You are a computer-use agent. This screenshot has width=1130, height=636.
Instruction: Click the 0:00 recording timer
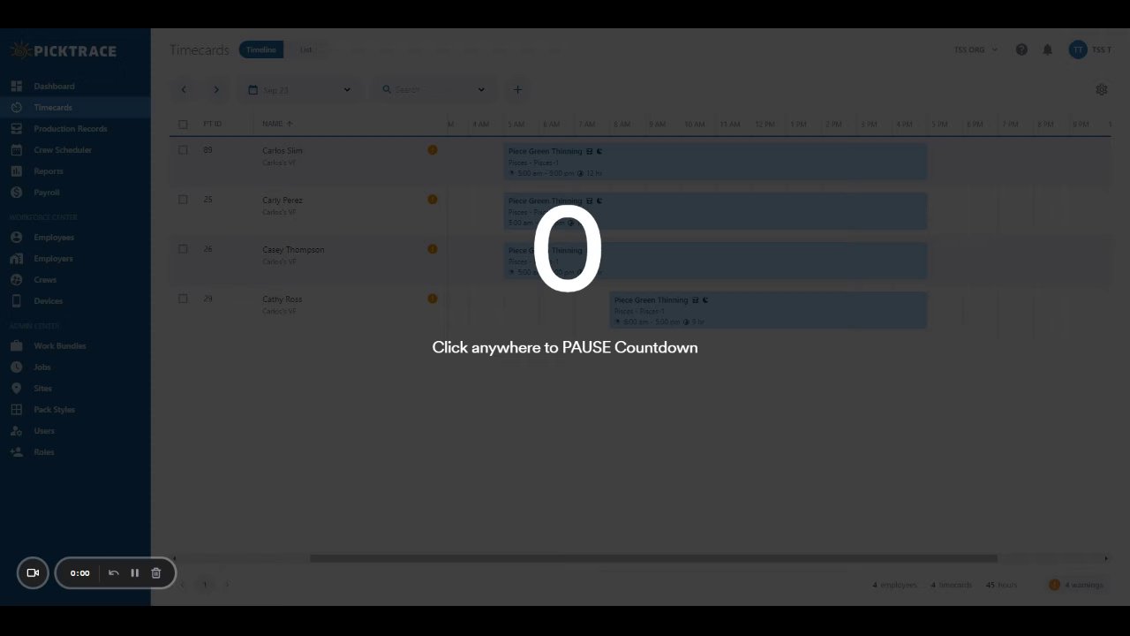click(79, 572)
